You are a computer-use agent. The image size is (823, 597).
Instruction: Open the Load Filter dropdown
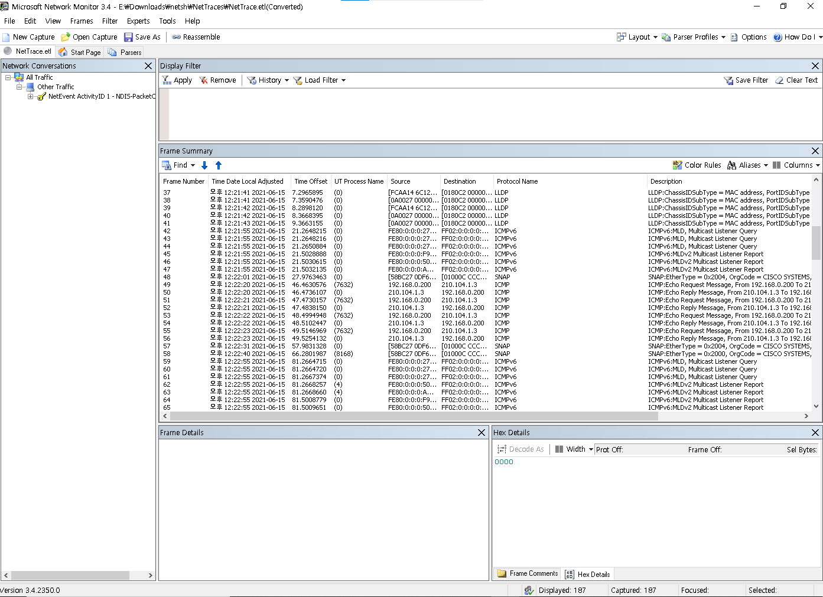pyautogui.click(x=319, y=80)
